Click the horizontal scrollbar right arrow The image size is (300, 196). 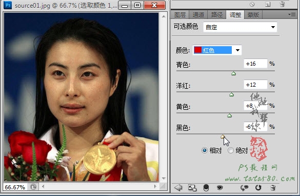(155, 186)
